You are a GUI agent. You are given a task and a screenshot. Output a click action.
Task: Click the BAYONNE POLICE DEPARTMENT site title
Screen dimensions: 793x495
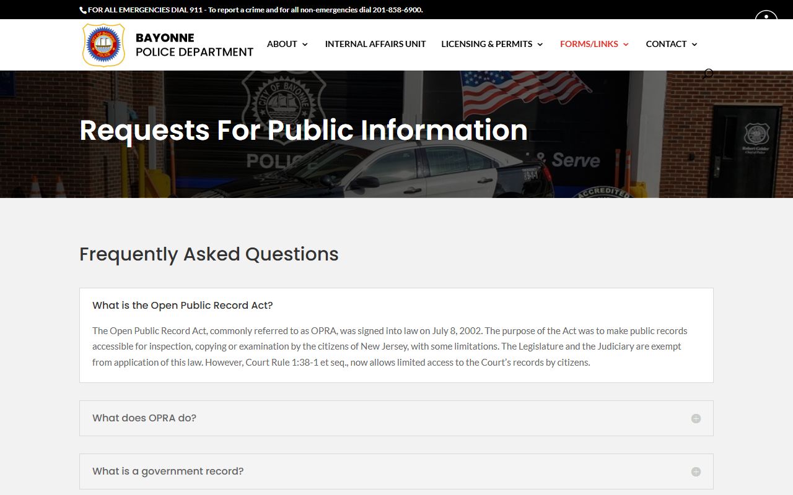pos(195,45)
